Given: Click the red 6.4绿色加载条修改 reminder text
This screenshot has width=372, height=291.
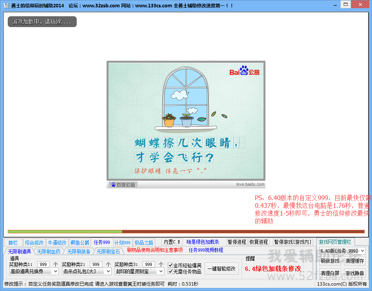Looking at the screenshot, I should pyautogui.click(x=273, y=269).
